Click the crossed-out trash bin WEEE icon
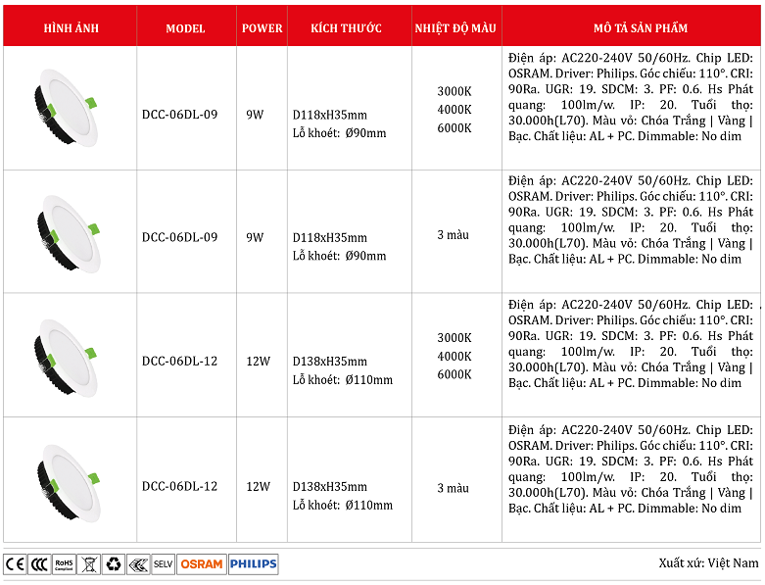The image size is (765, 585). (89, 563)
